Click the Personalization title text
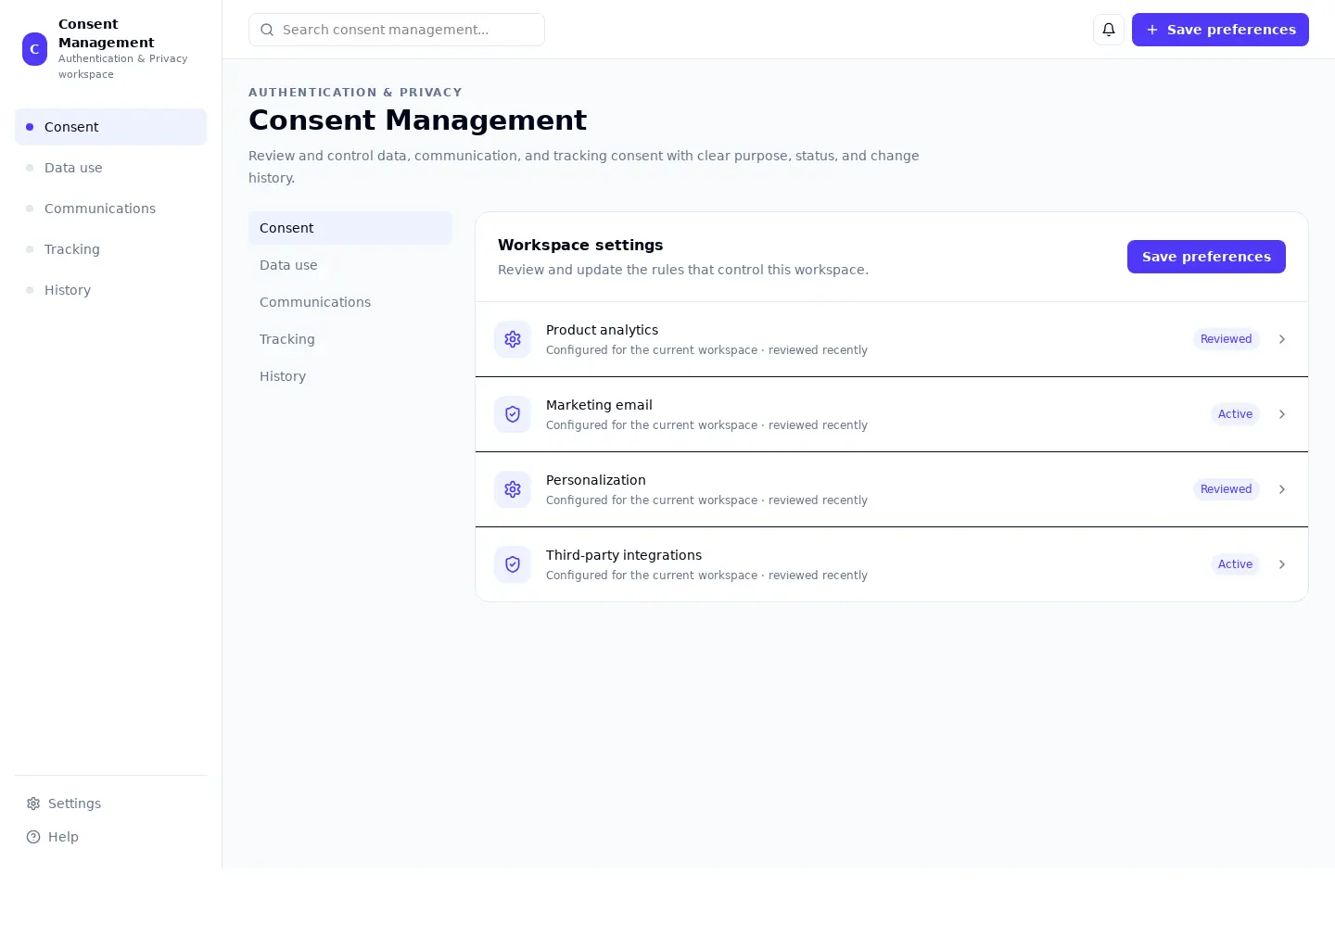Screen dimensions: 1335x949 point(595,480)
